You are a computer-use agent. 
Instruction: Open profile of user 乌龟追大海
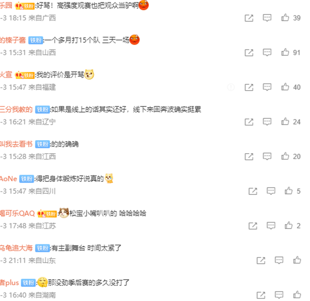[16, 248]
